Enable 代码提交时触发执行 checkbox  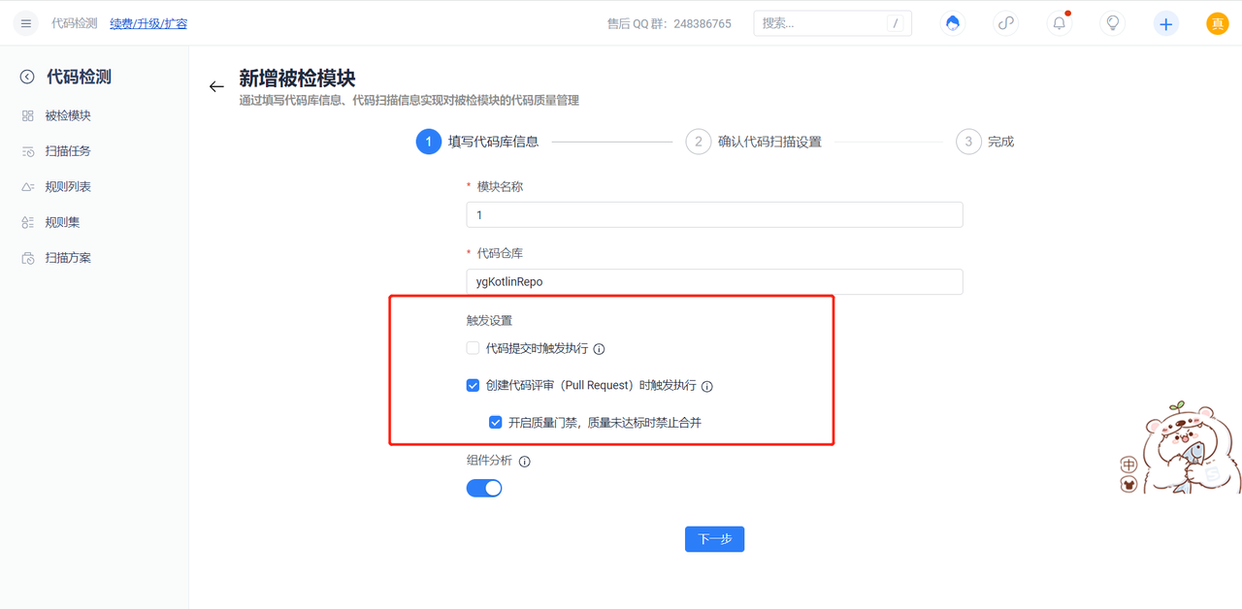coord(473,348)
